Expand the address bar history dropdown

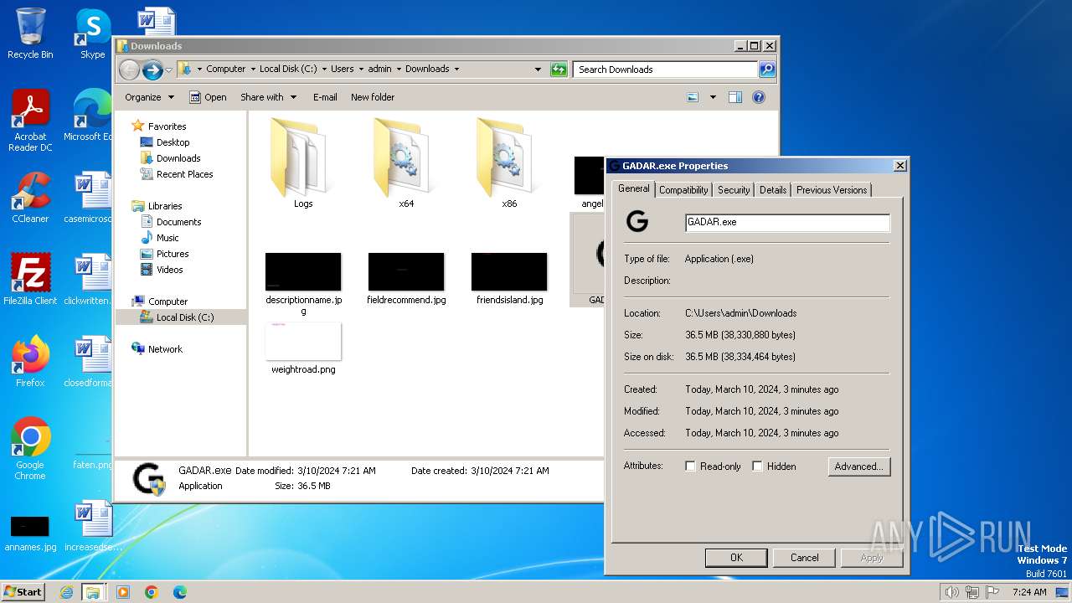pos(538,70)
